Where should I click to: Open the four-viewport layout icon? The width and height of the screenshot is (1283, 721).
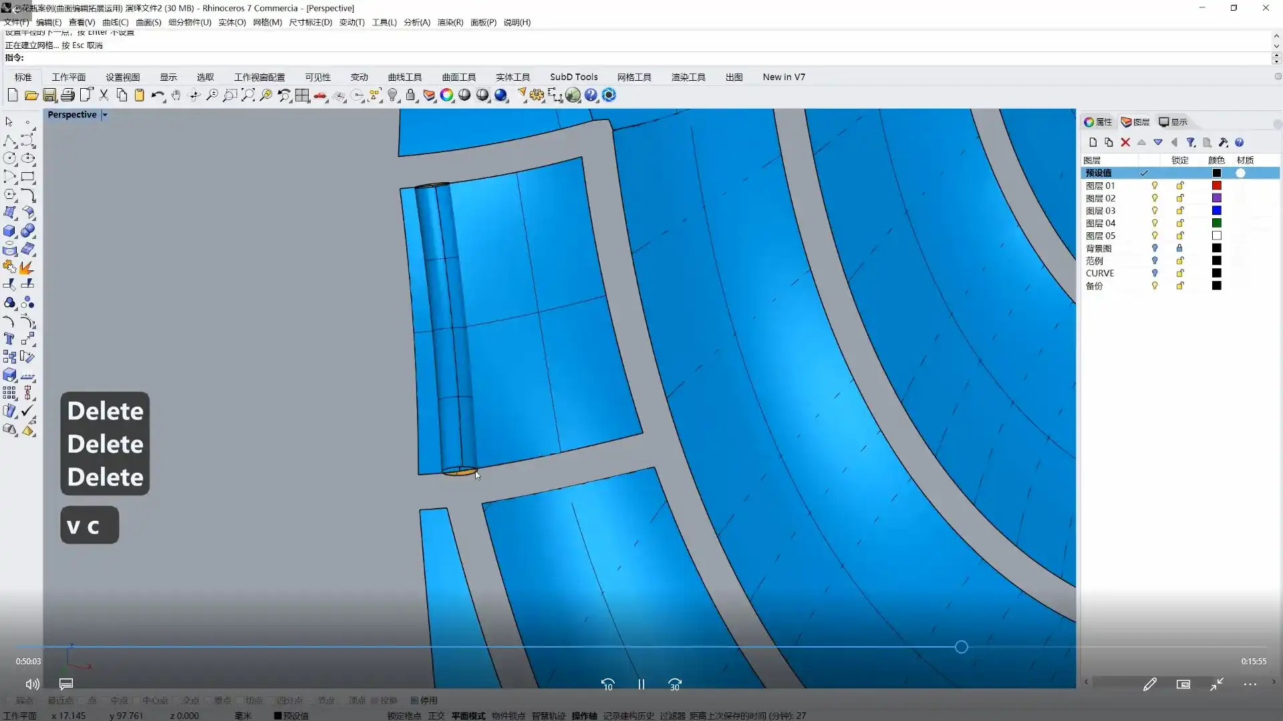302,95
